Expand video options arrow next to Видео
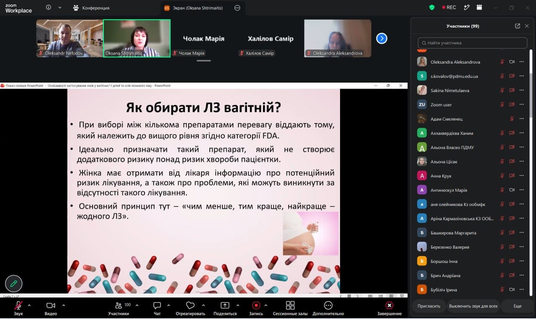This screenshot has height=319, width=536. [x=64, y=305]
